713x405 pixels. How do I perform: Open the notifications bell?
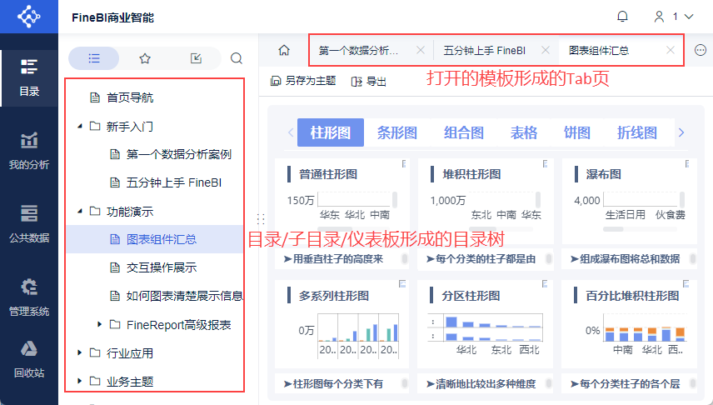(x=622, y=17)
